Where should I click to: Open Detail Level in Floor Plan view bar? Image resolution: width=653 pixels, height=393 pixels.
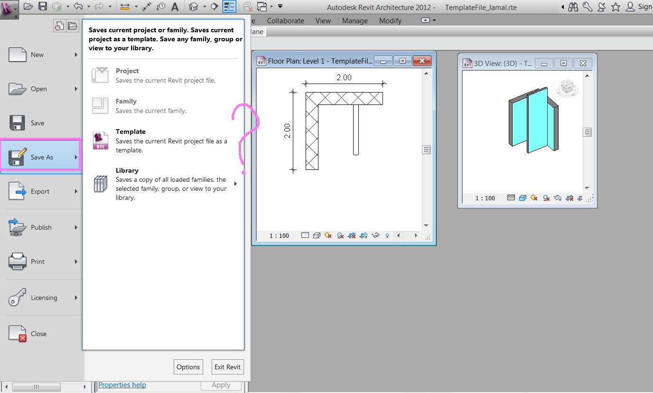pos(305,235)
